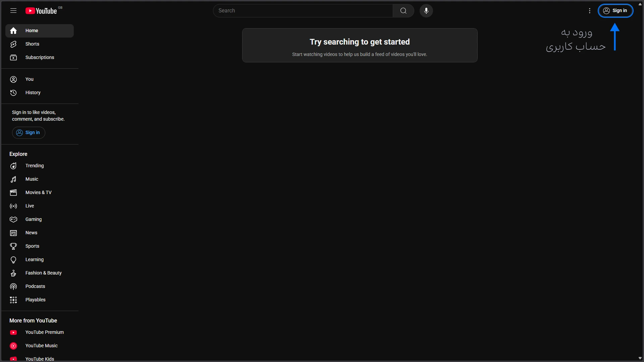Open Podcasts from Explore list
Viewport: 644px width, 362px height.
35,286
